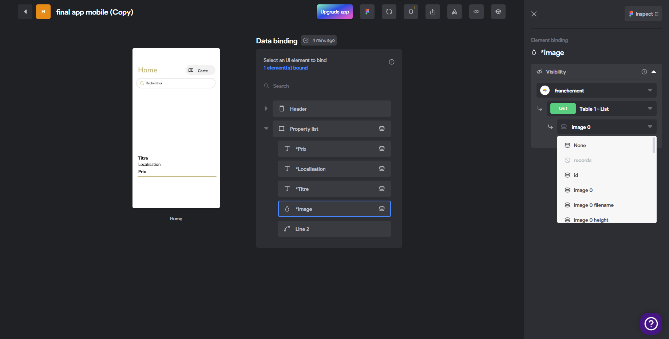This screenshot has height=339, width=669.
Task: Open the franchement data source dropdown
Action: pos(597,90)
